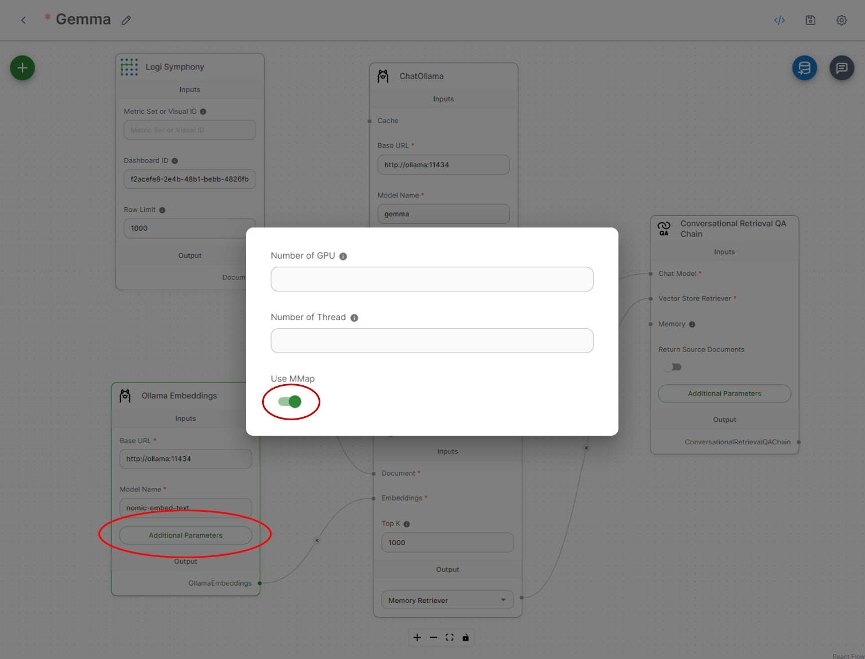Image resolution: width=865 pixels, height=659 pixels.
Task: Open the upsert vector database icon
Action: click(804, 68)
